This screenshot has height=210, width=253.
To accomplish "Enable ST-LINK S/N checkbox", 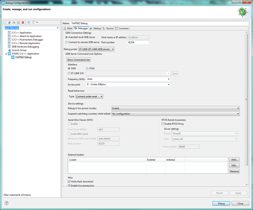I will pyautogui.click(x=69, y=73).
